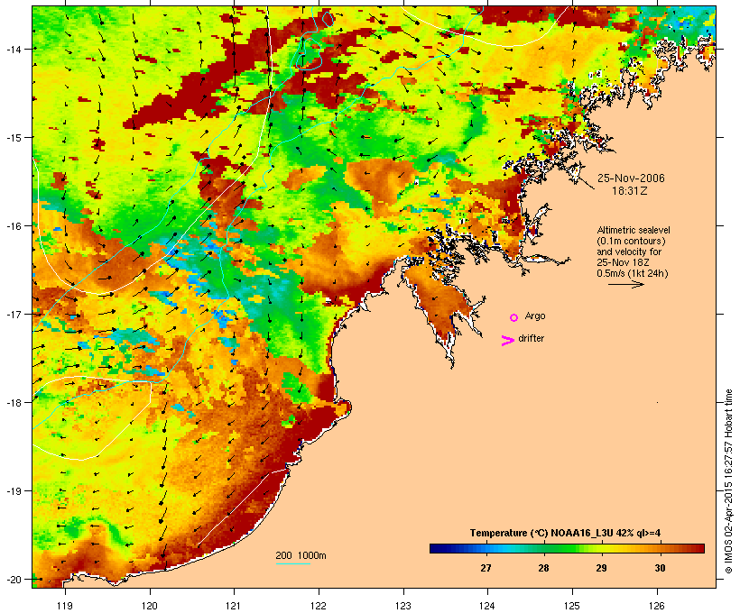
Task: Click the 'Altimetric sealevel' annotation line
Action: pyautogui.click(x=634, y=230)
